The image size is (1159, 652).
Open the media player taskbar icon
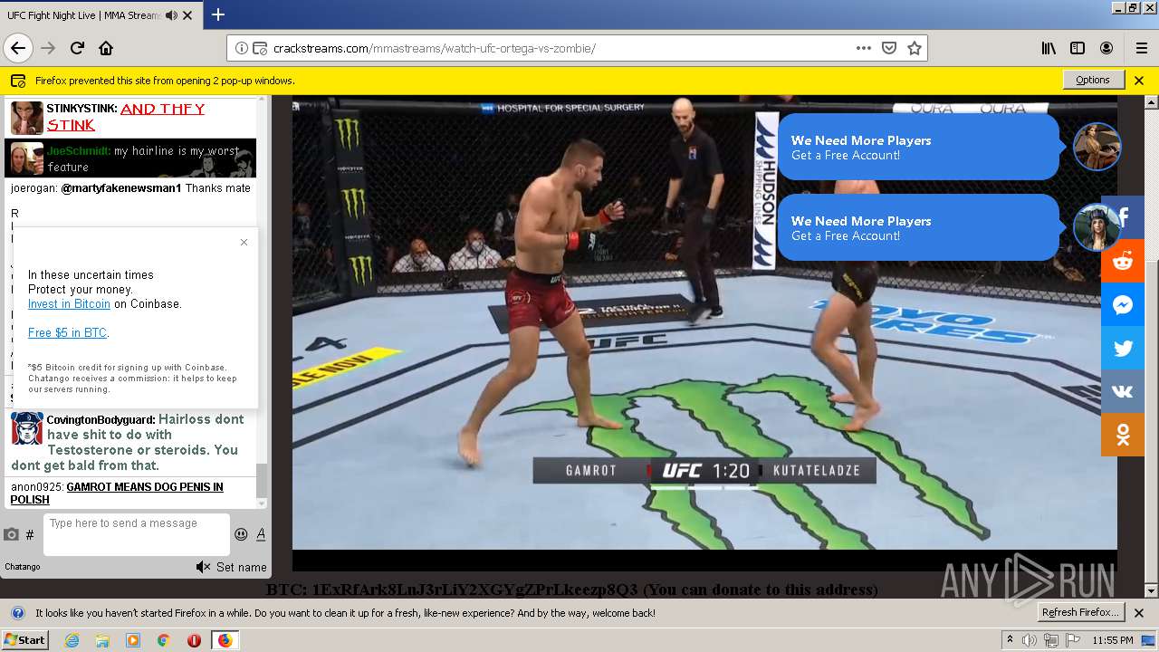click(133, 640)
